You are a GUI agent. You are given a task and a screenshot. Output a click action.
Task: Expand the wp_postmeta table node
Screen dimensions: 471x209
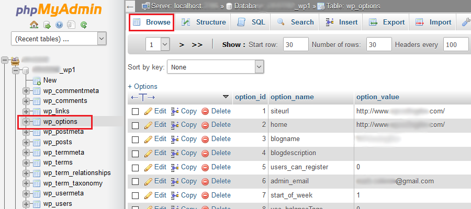pyautogui.click(x=26, y=132)
